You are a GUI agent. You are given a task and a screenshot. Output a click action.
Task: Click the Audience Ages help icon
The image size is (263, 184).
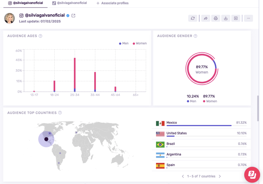pyautogui.click(x=41, y=36)
